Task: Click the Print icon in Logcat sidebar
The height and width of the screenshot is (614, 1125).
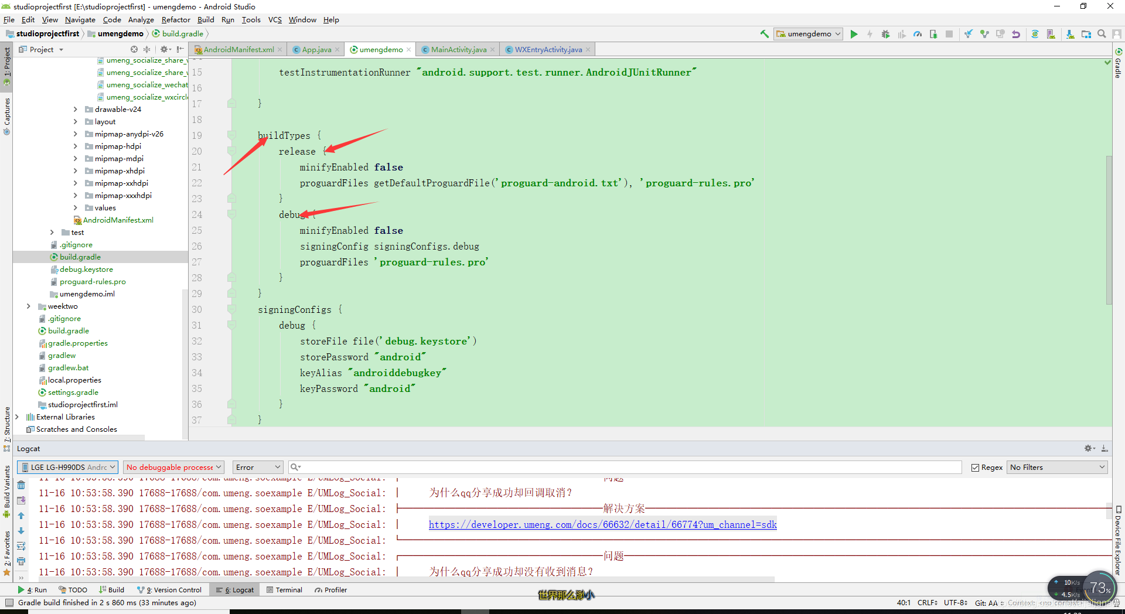Action: tap(21, 561)
